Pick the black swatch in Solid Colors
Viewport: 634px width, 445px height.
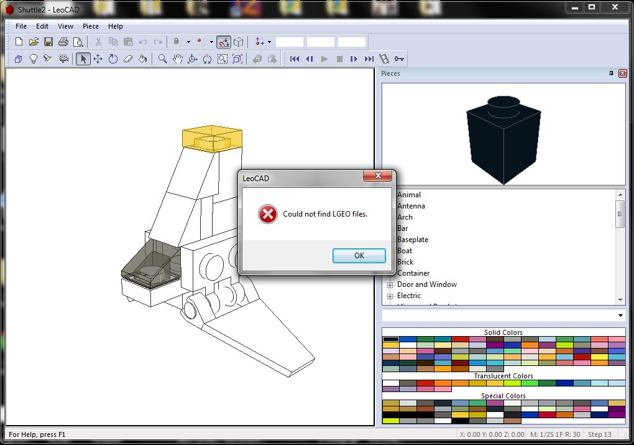tap(391, 339)
